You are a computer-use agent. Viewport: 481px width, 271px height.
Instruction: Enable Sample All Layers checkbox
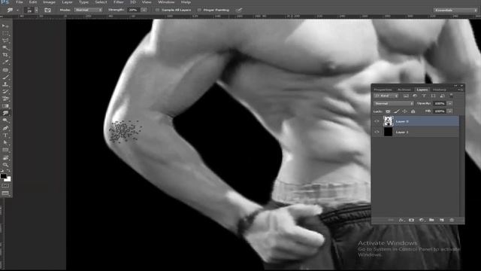coord(157,10)
